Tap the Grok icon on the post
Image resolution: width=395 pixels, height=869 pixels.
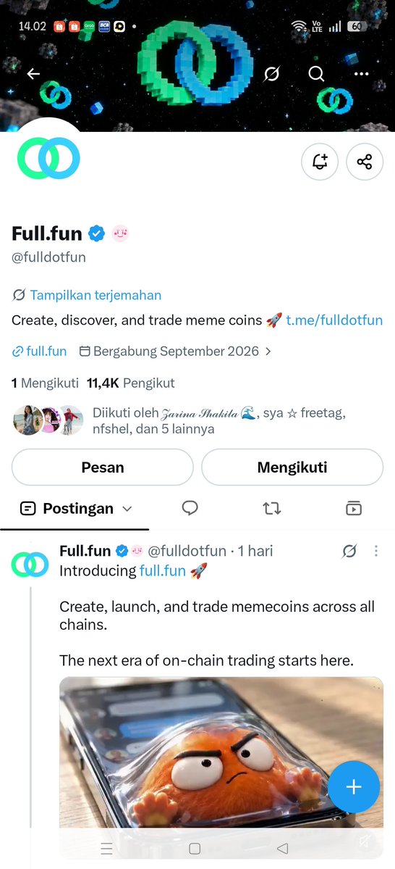pyautogui.click(x=349, y=551)
